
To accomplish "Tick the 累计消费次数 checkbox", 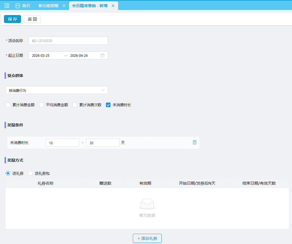I will pos(75,105).
